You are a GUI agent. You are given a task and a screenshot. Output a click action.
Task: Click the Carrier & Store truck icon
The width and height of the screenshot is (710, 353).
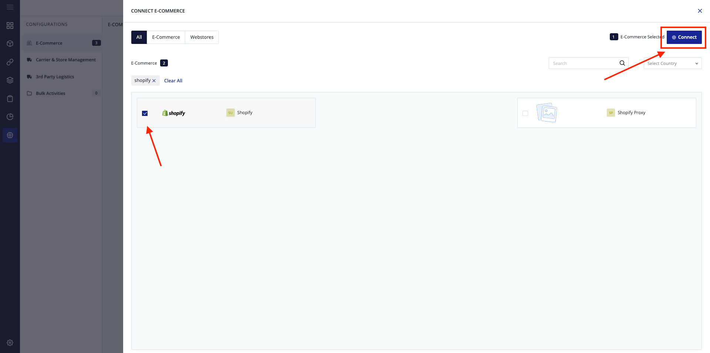(x=29, y=60)
